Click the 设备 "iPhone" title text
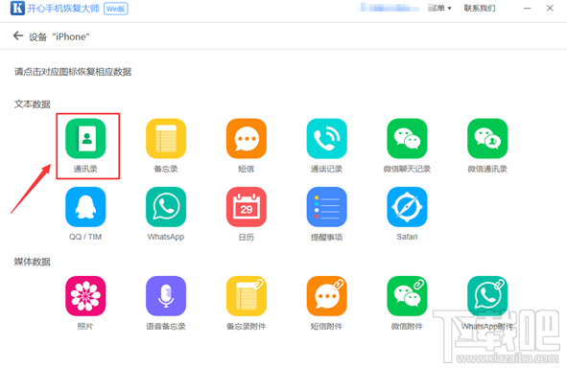The height and width of the screenshot is (368, 567). [x=59, y=36]
